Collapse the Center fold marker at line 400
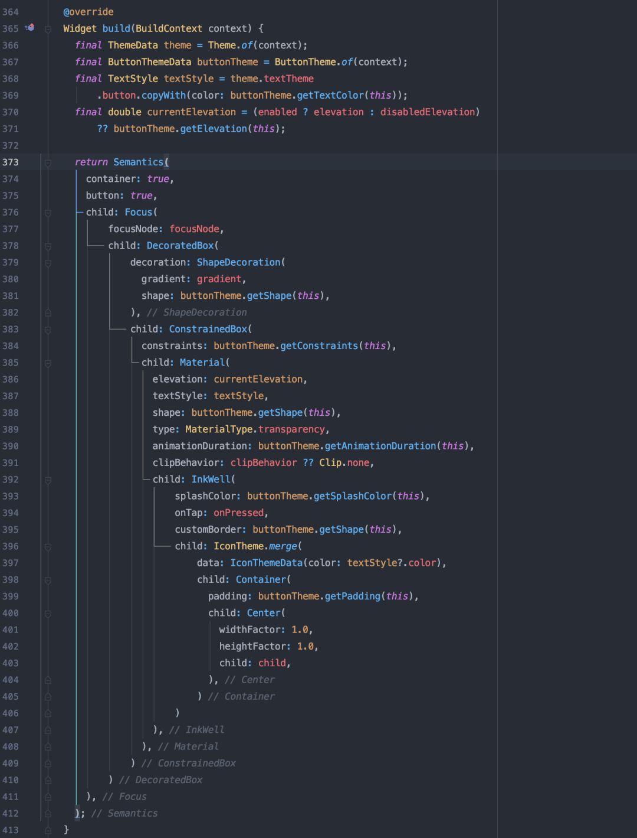637x838 pixels. pos(48,614)
